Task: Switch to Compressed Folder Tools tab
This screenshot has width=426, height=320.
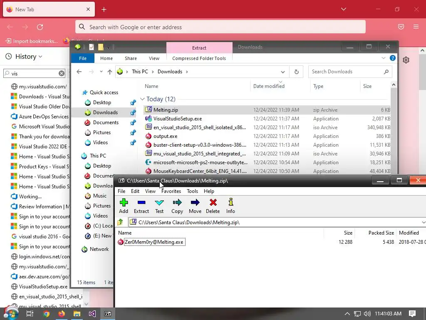Action: (x=199, y=58)
